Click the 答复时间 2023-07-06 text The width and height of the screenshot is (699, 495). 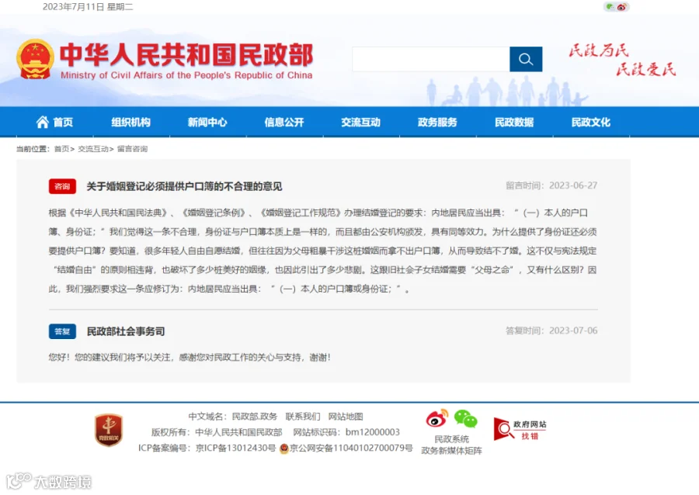pos(551,331)
